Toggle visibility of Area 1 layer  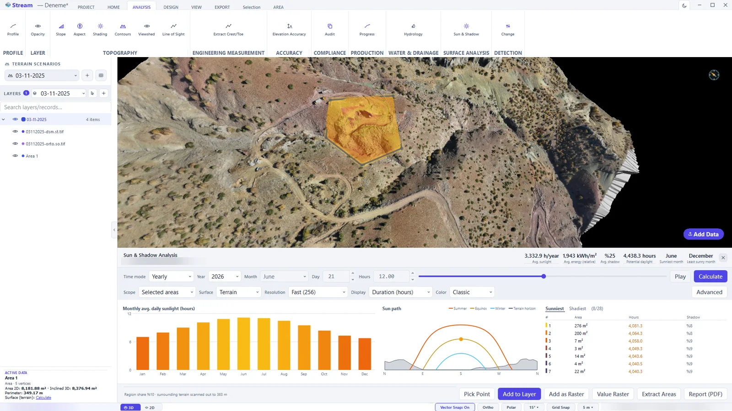click(x=15, y=156)
